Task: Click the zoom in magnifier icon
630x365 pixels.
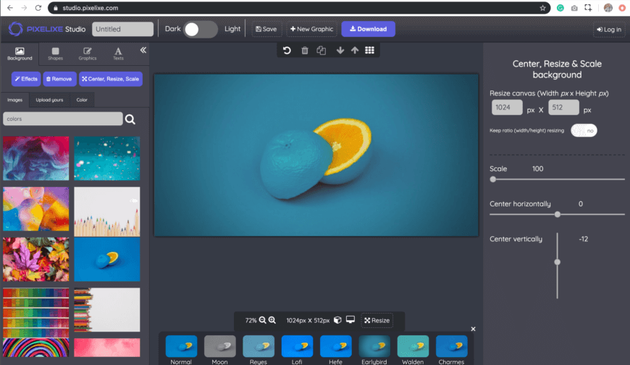Action: point(272,320)
